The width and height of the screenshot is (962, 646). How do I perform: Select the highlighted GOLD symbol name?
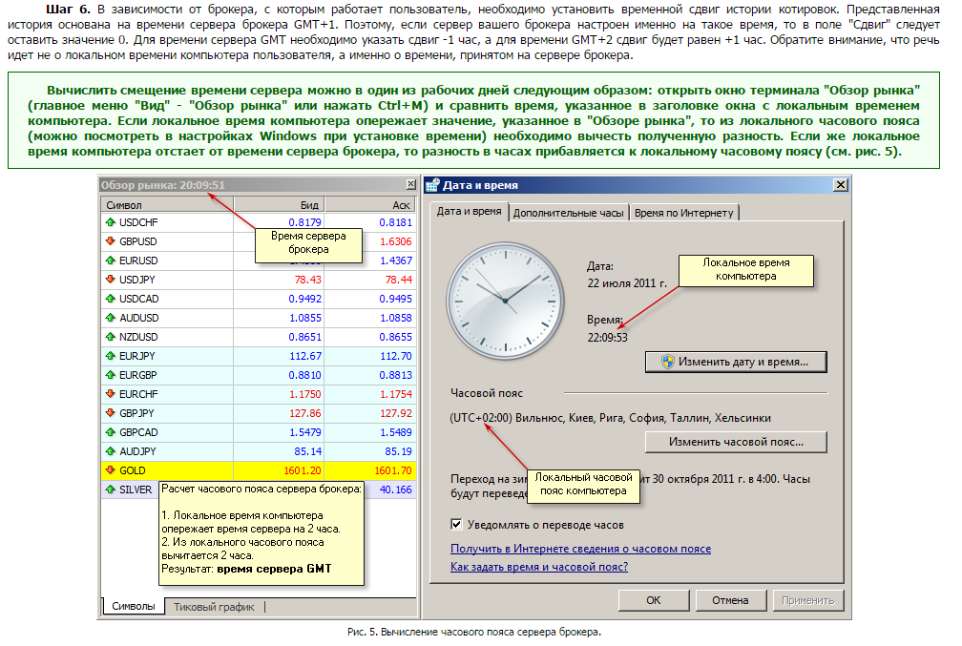click(x=132, y=470)
